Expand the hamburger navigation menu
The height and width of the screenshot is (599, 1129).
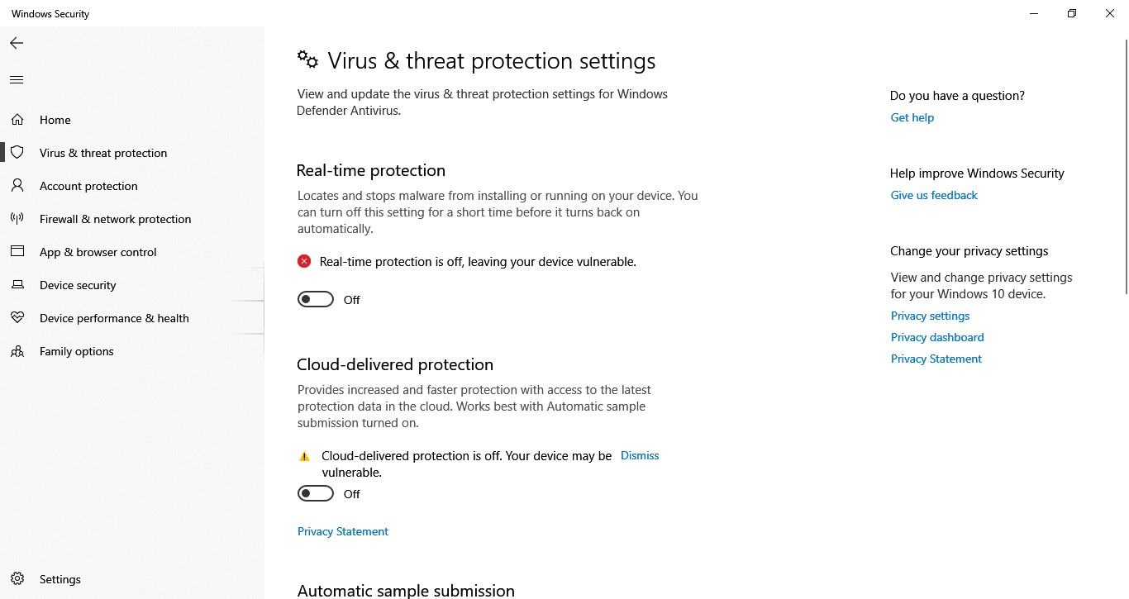click(x=17, y=80)
